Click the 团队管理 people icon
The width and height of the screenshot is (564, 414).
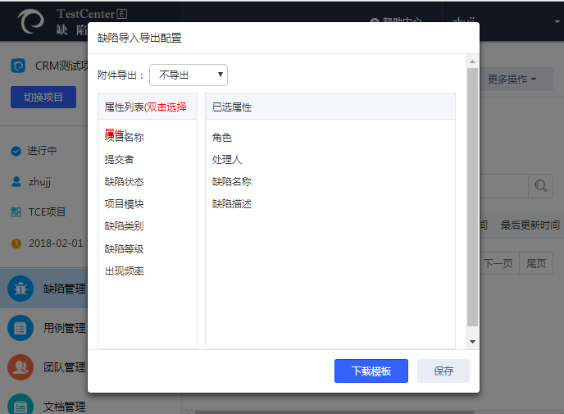click(20, 367)
